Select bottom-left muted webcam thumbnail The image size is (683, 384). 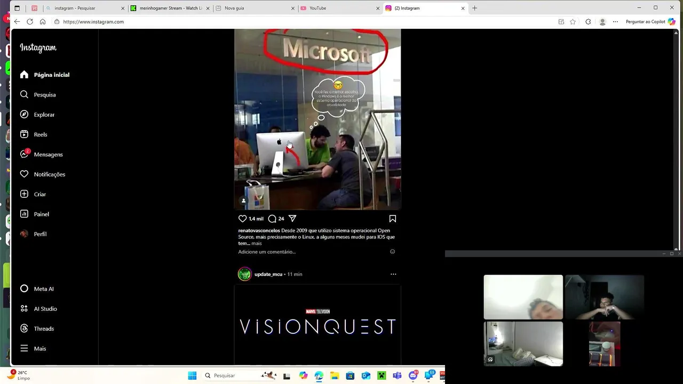click(x=523, y=343)
